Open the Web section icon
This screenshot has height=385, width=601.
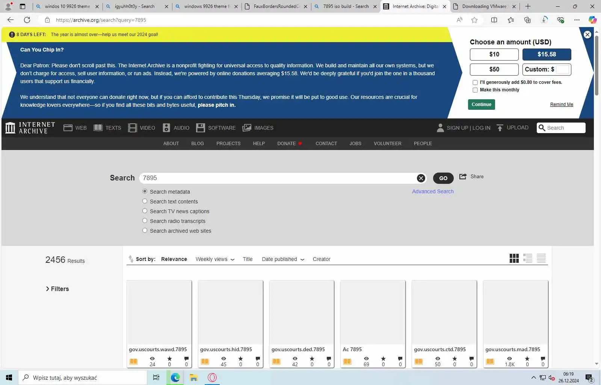(68, 128)
